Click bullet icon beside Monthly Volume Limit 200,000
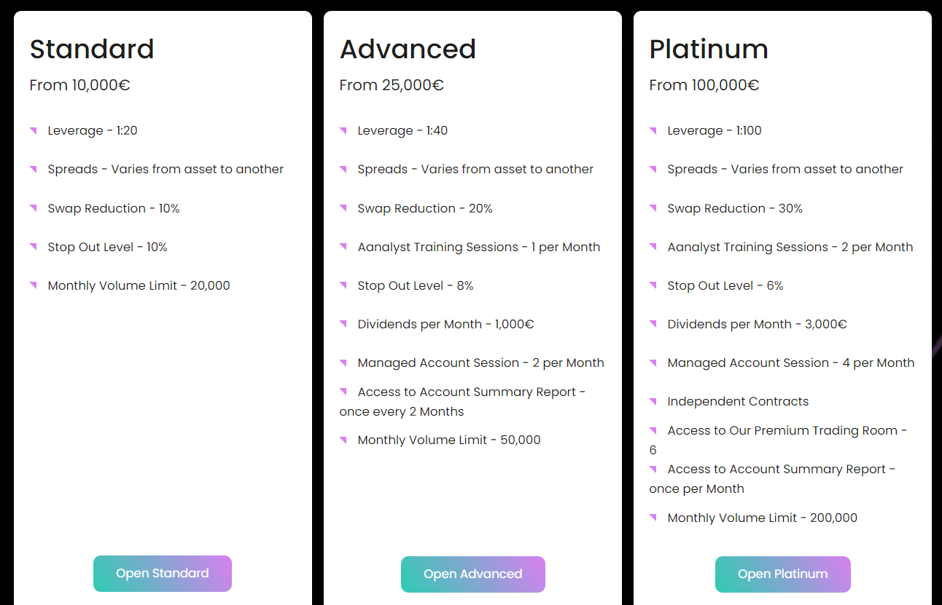Viewport: 942px width, 605px height. tap(653, 518)
